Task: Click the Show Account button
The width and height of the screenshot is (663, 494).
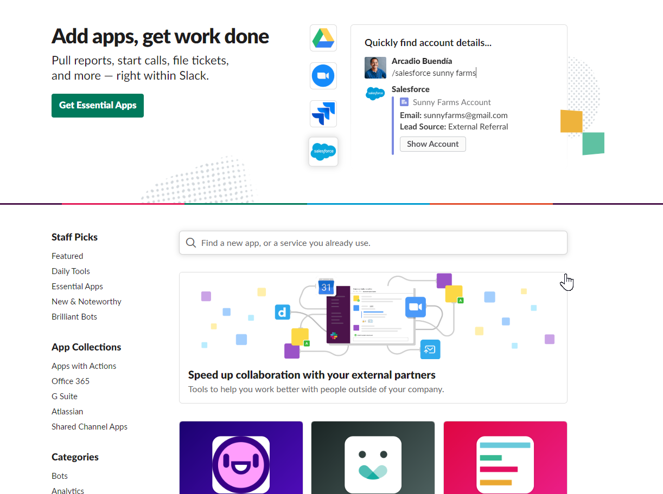Action: click(x=433, y=144)
